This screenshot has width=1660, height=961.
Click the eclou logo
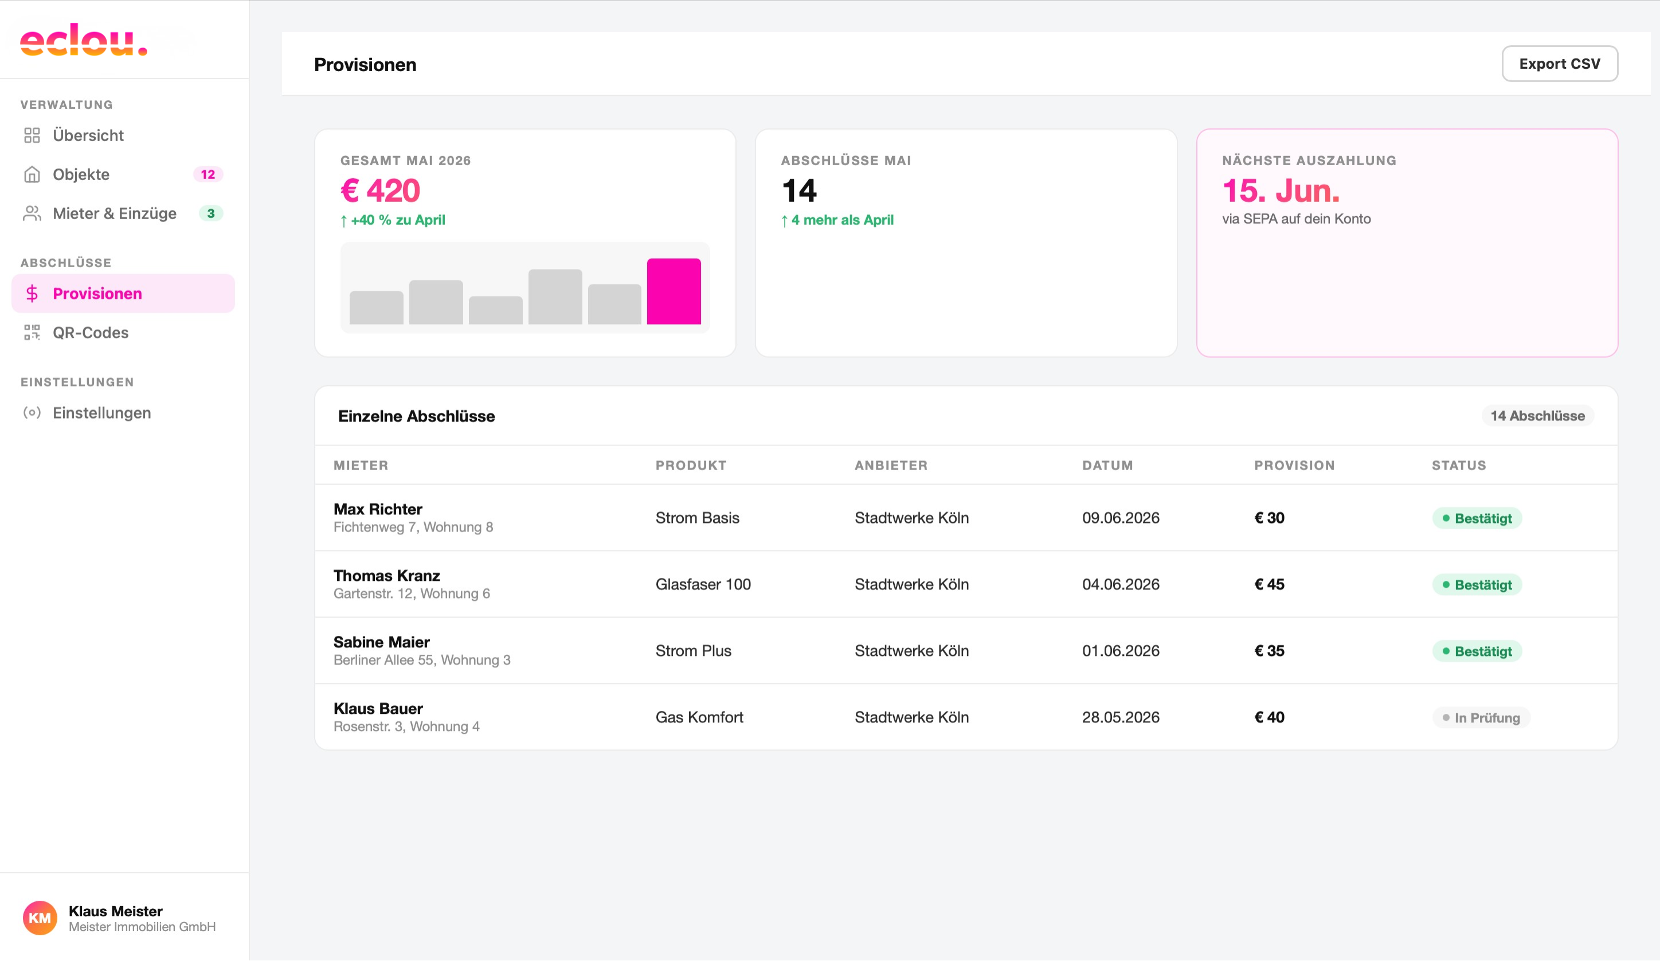pyautogui.click(x=84, y=40)
